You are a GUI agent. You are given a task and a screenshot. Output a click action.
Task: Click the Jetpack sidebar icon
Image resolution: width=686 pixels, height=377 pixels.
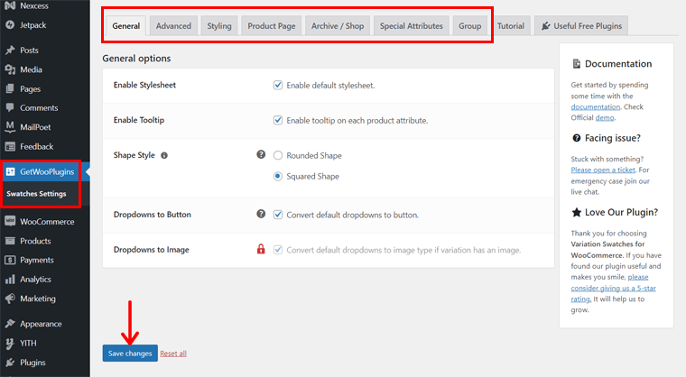10,25
